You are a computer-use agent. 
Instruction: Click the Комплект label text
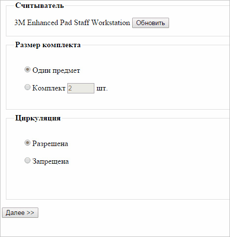pyautogui.click(x=49, y=88)
